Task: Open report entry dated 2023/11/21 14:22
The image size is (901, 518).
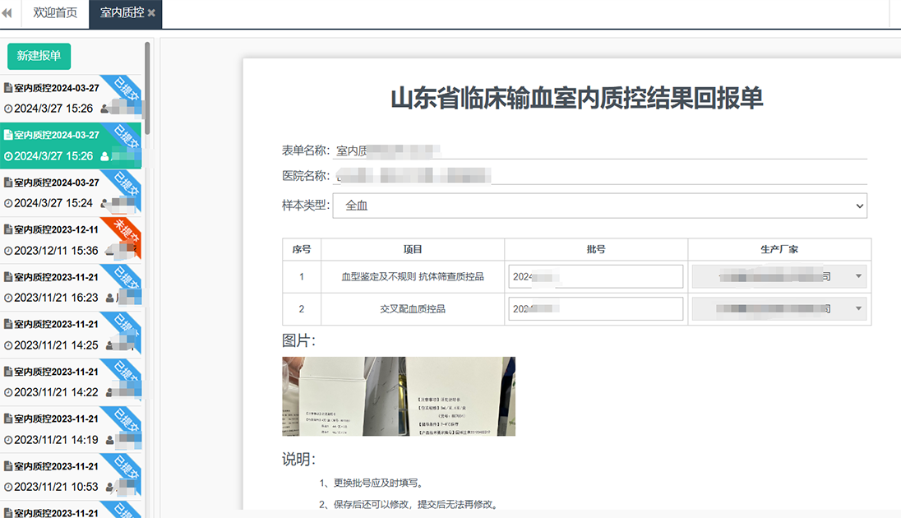Action: click(71, 382)
